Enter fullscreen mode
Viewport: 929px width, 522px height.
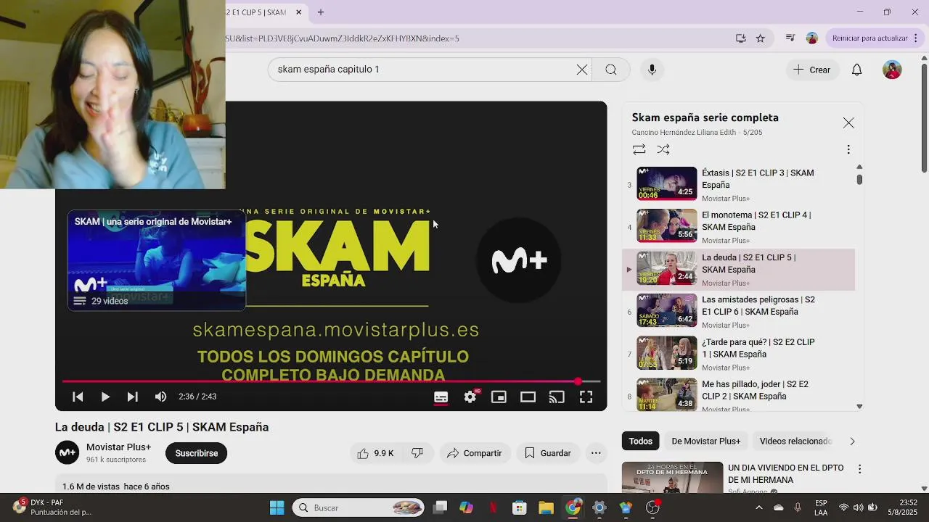(x=586, y=397)
